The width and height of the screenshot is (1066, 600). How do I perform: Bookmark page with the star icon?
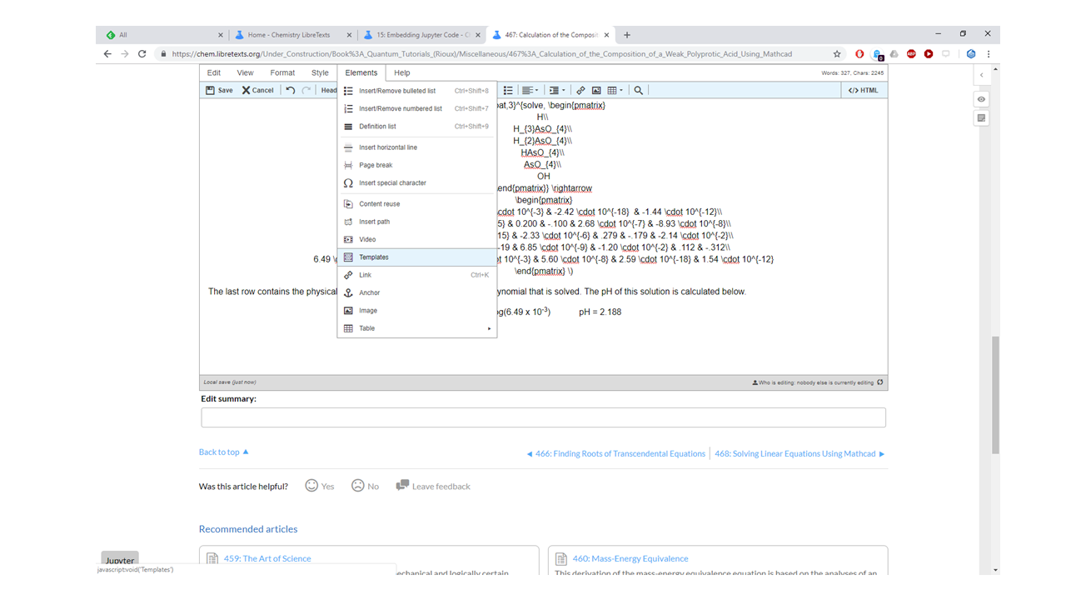(x=837, y=54)
